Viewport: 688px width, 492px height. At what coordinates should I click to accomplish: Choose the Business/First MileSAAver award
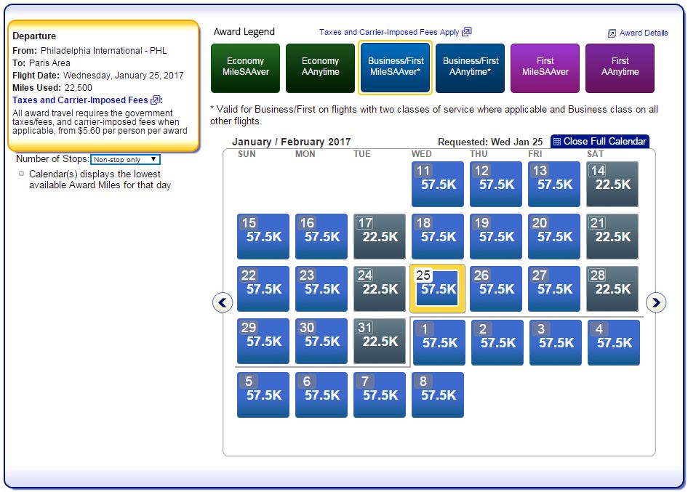(x=396, y=67)
